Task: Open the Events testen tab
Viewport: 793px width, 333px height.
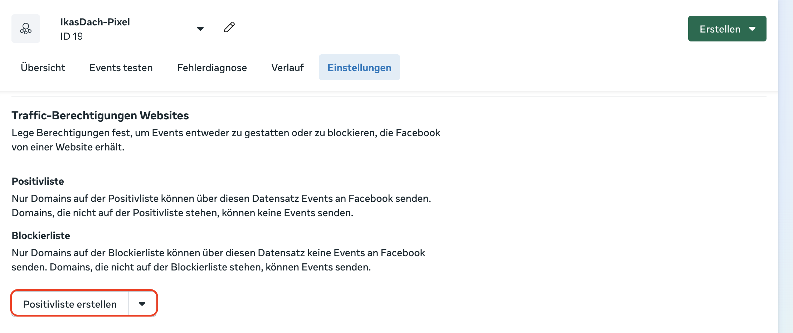Action: point(121,68)
